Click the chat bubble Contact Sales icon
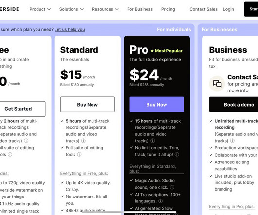258x215 pixels. tap(217, 84)
